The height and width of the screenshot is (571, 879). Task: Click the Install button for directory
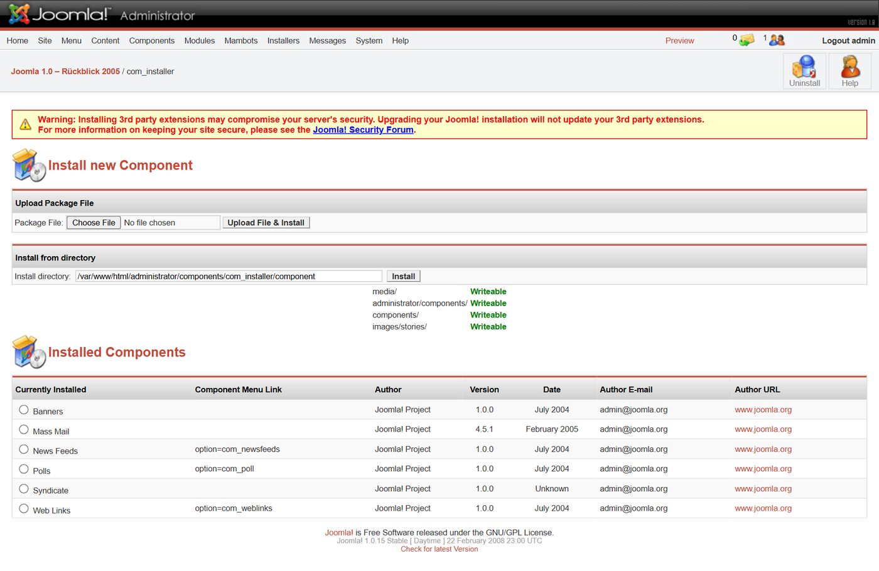[x=404, y=276]
